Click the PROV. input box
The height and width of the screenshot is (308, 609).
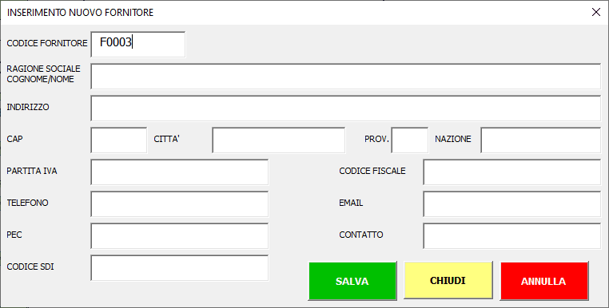pos(410,140)
